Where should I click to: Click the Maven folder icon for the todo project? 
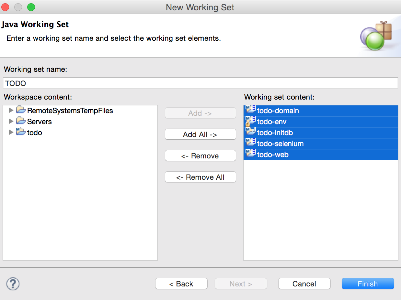(21, 133)
